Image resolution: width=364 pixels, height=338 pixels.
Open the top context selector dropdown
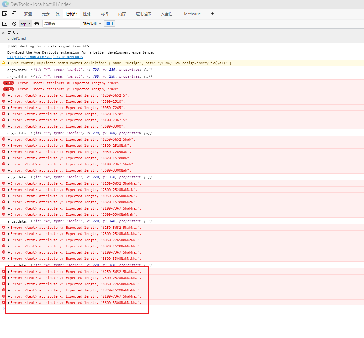pos(25,24)
